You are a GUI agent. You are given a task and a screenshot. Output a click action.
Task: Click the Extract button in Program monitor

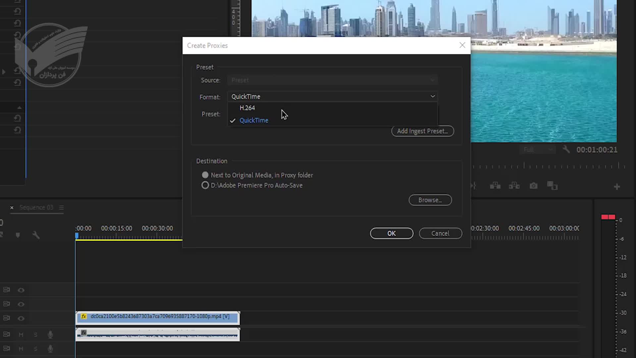[514, 186]
